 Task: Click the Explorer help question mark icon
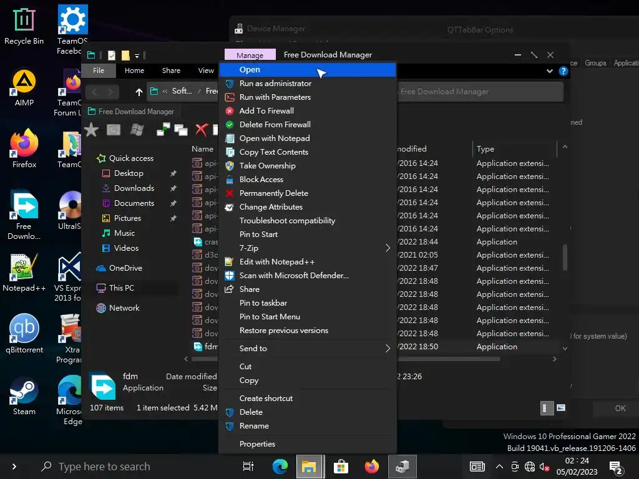point(563,71)
